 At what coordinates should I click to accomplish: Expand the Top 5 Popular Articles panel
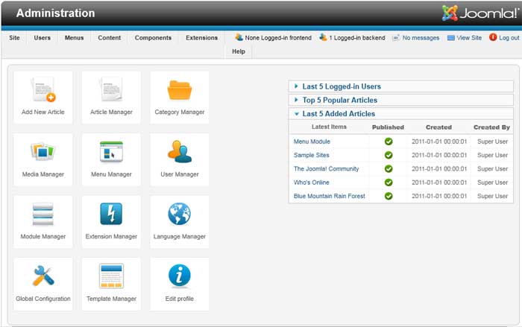click(x=401, y=100)
